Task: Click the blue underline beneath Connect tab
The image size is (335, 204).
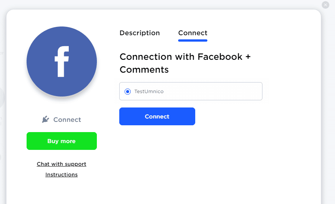Action: 193,40
